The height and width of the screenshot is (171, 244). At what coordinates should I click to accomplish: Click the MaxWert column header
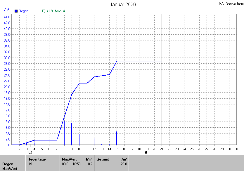[69, 159]
